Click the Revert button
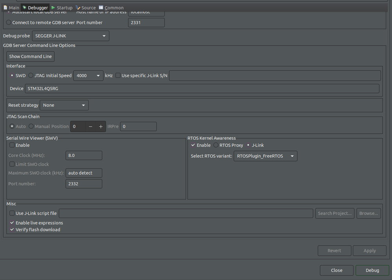The width and height of the screenshot is (392, 280). tap(334, 251)
